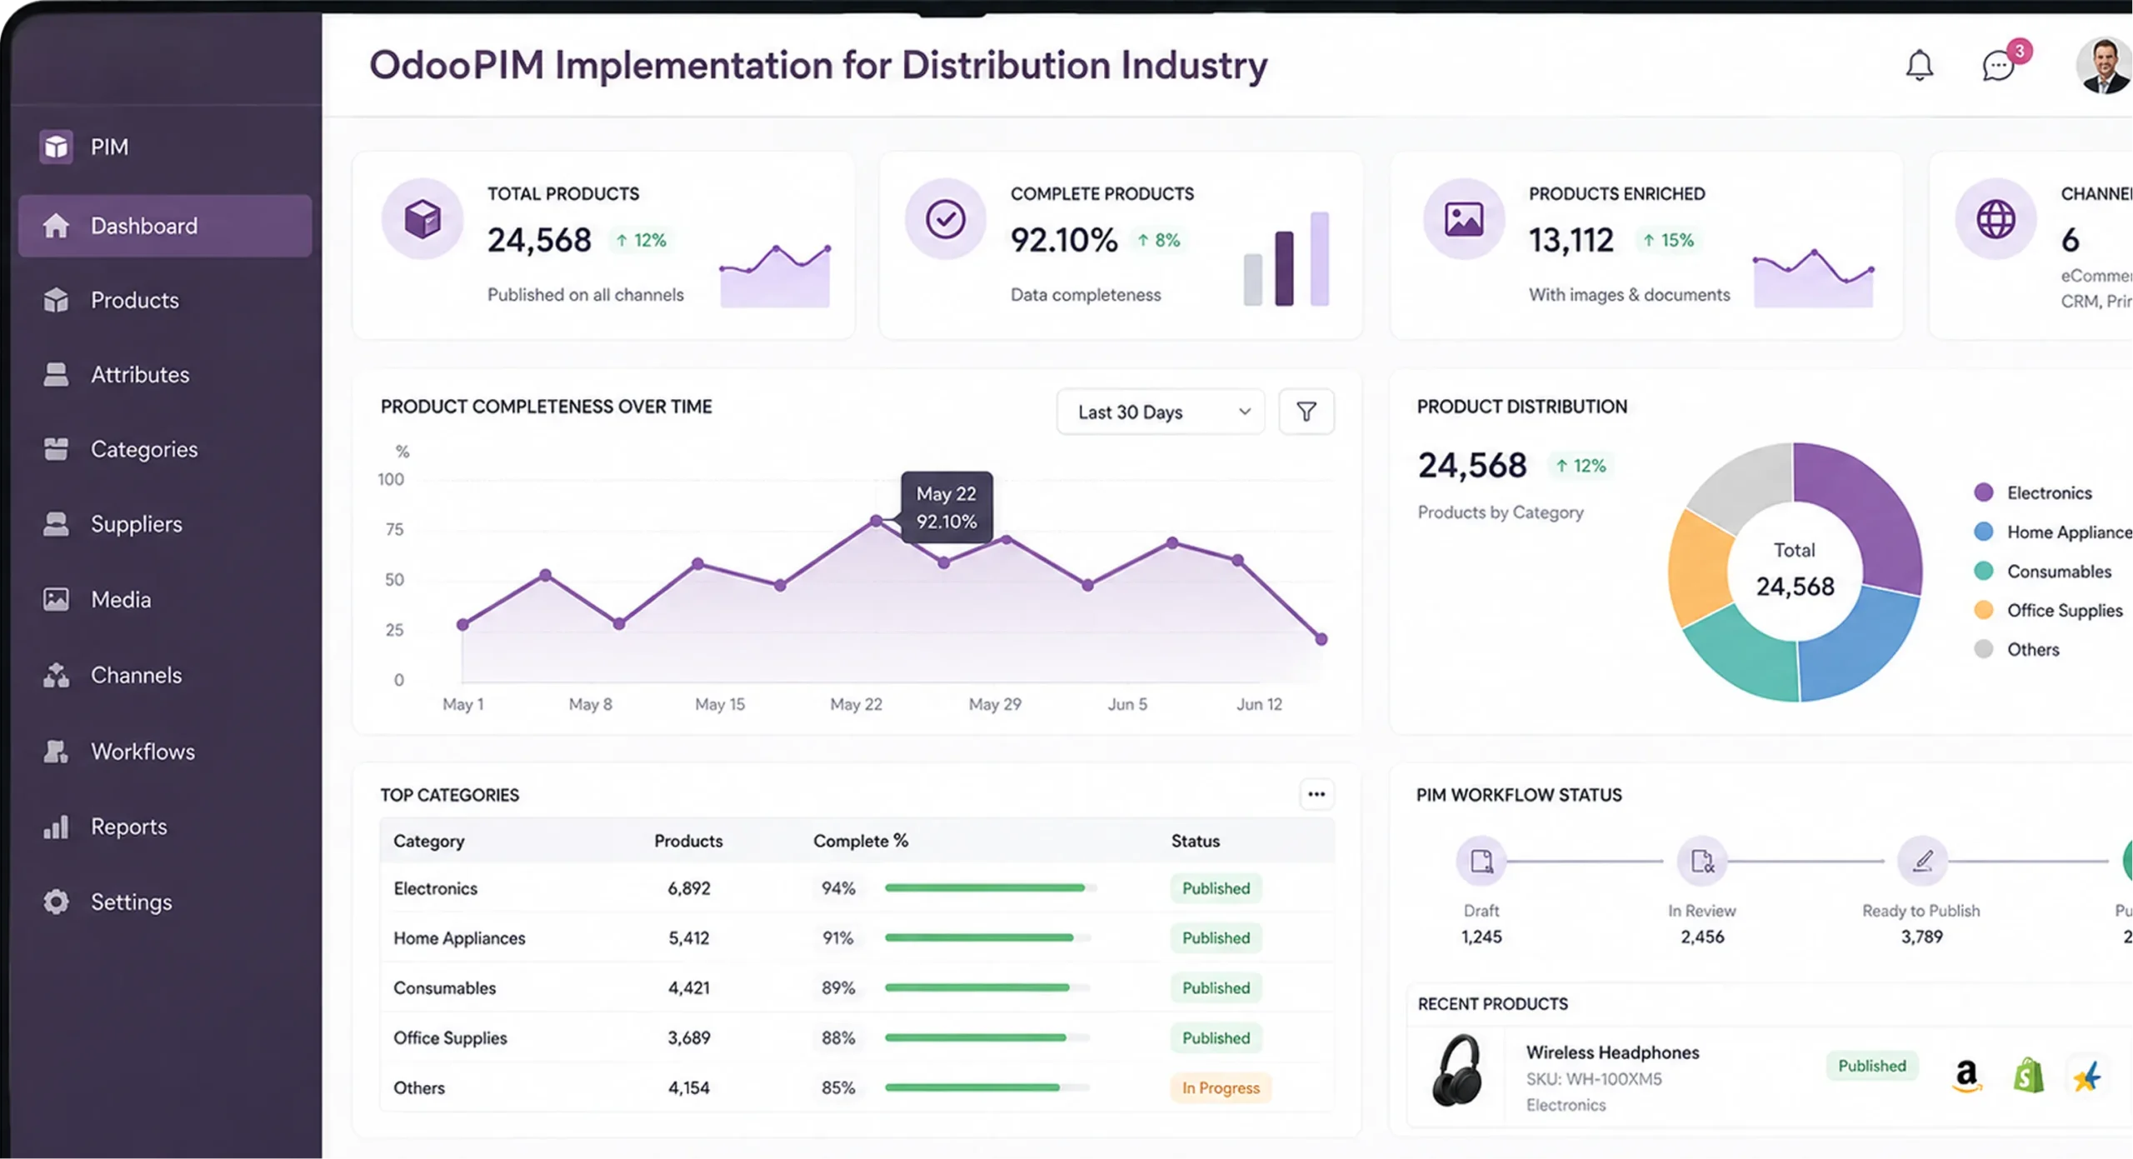Image resolution: width=2133 pixels, height=1159 pixels.
Task: Click the Home Appliances blue legend dot
Action: (1984, 532)
